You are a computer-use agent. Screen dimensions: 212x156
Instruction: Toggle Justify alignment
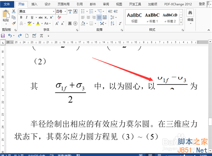pos(99,17)
